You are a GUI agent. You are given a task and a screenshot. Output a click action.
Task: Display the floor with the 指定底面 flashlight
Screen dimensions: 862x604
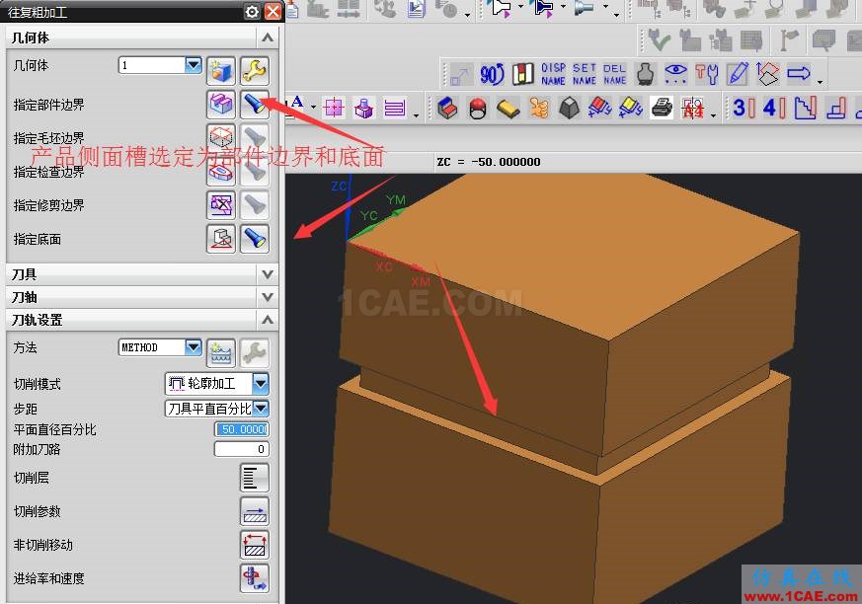255,239
